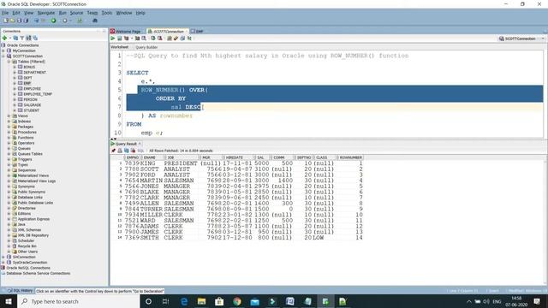Click the red Delete icon in the Query Result toolbar
The width and height of the screenshot is (548, 308).
pyautogui.click(x=133, y=151)
